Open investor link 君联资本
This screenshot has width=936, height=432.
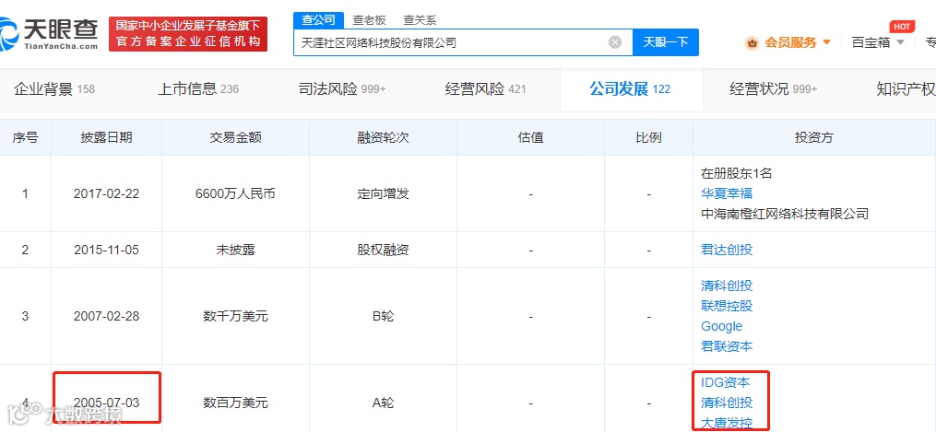727,346
